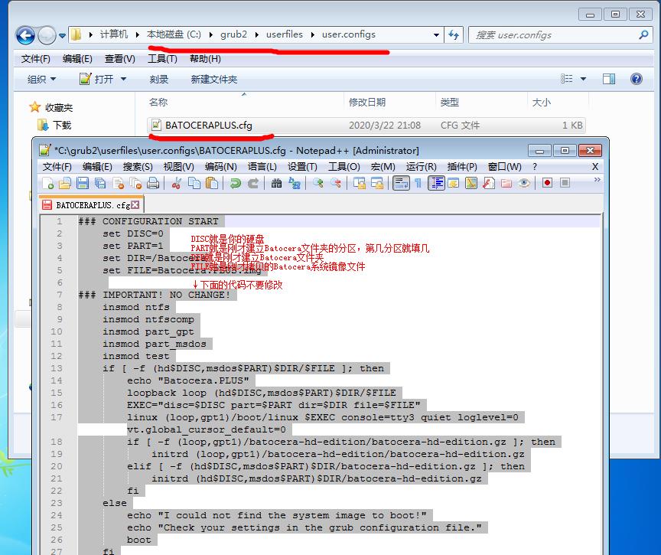Click the New file icon in Notepad++
Image resolution: width=661 pixels, height=555 pixels.
click(47, 183)
